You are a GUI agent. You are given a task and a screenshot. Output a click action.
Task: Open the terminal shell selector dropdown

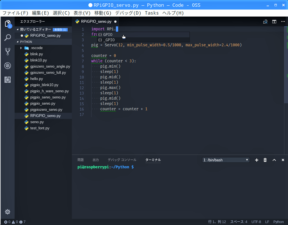pos(226,160)
